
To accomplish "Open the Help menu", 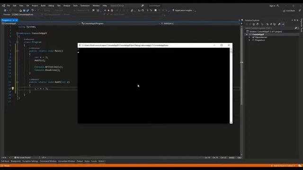I will tap(105, 6).
